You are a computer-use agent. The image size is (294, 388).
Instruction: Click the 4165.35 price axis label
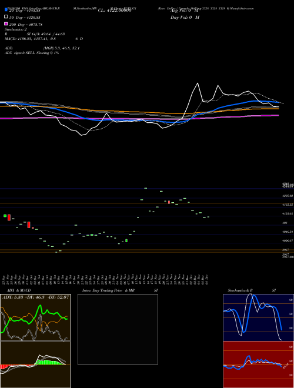point(288,205)
